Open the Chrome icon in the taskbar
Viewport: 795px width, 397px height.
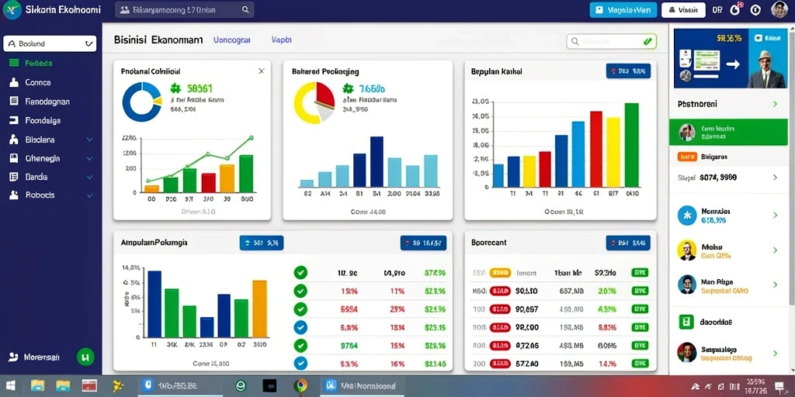(300, 386)
